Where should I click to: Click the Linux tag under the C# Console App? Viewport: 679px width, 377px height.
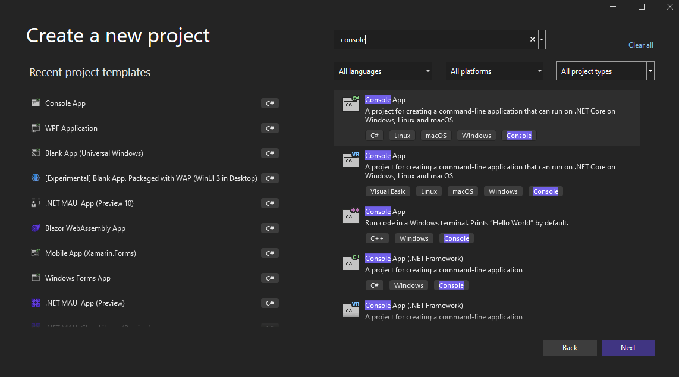point(403,136)
